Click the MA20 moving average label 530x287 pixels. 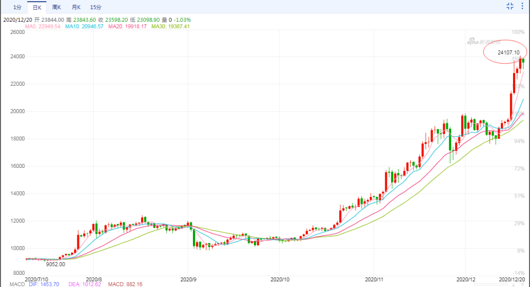coord(127,26)
